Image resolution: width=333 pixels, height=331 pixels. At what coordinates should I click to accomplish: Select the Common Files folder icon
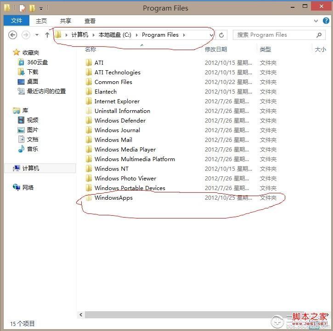click(89, 82)
